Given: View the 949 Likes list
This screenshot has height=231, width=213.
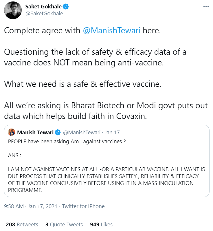Looking at the screenshot, I should [101, 224].
